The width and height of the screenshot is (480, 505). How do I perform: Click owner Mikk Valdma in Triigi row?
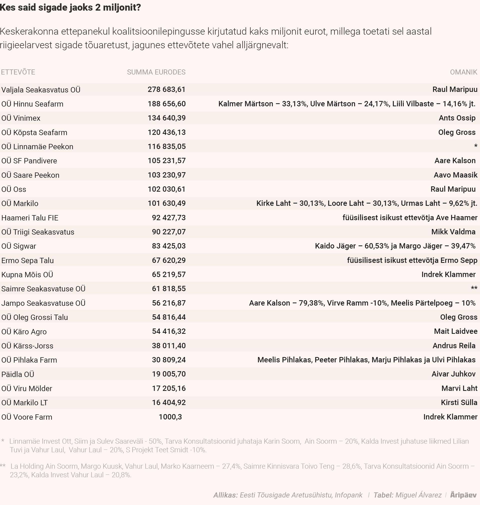(x=453, y=232)
